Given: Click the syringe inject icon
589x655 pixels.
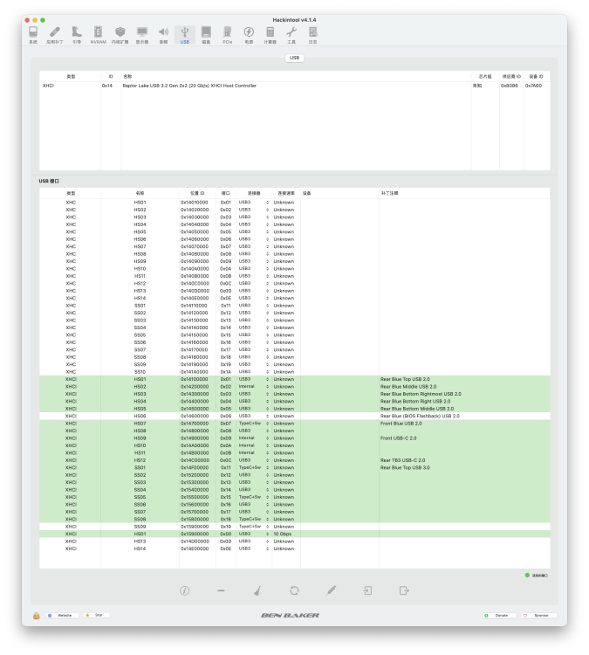Looking at the screenshot, I should point(331,590).
